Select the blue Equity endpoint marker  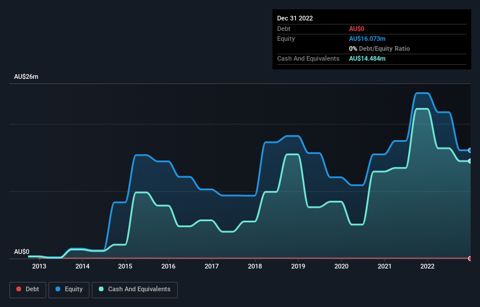click(x=470, y=151)
